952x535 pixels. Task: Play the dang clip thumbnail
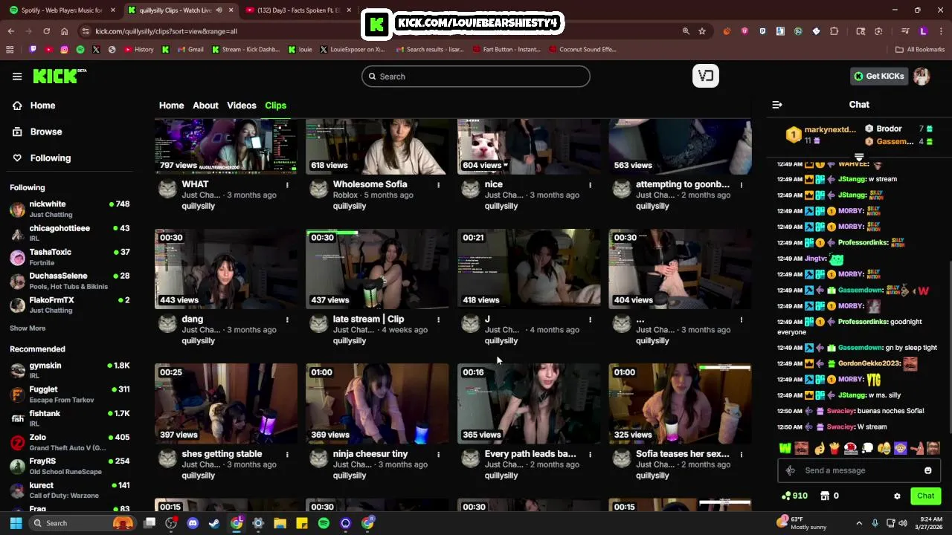tap(226, 268)
